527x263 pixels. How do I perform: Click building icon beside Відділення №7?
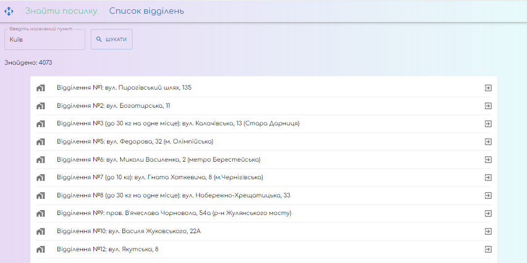click(41, 177)
